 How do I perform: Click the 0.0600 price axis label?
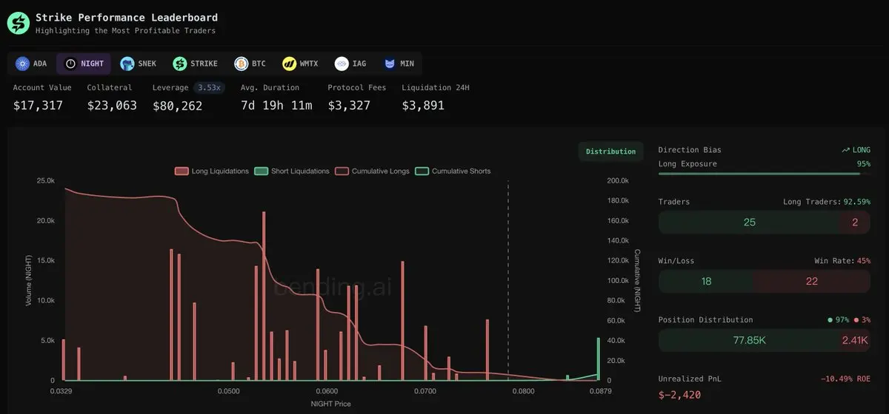(327, 391)
